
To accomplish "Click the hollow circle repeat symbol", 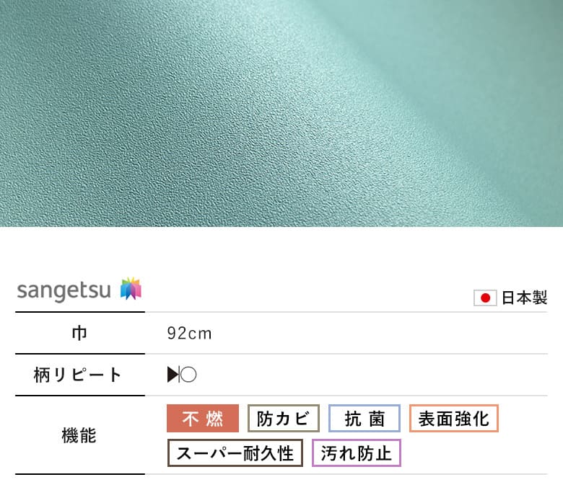I will [188, 375].
